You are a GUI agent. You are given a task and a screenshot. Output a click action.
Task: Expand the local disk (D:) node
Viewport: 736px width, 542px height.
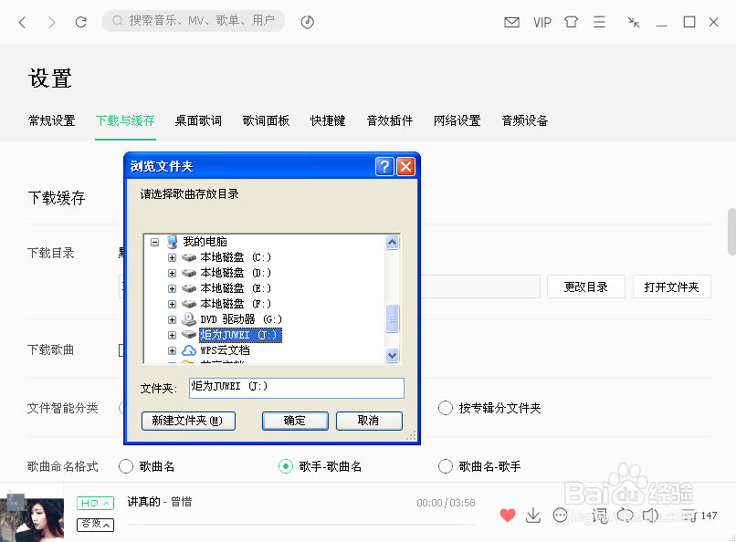172,273
